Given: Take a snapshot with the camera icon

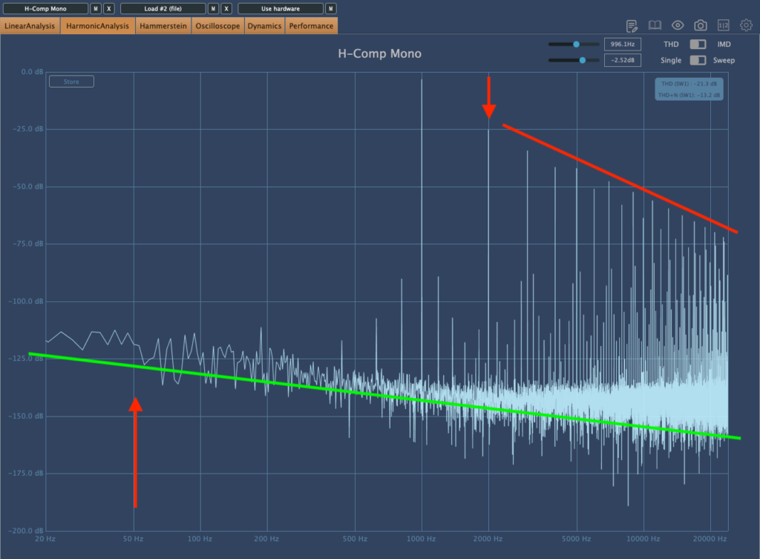Looking at the screenshot, I should point(700,25).
